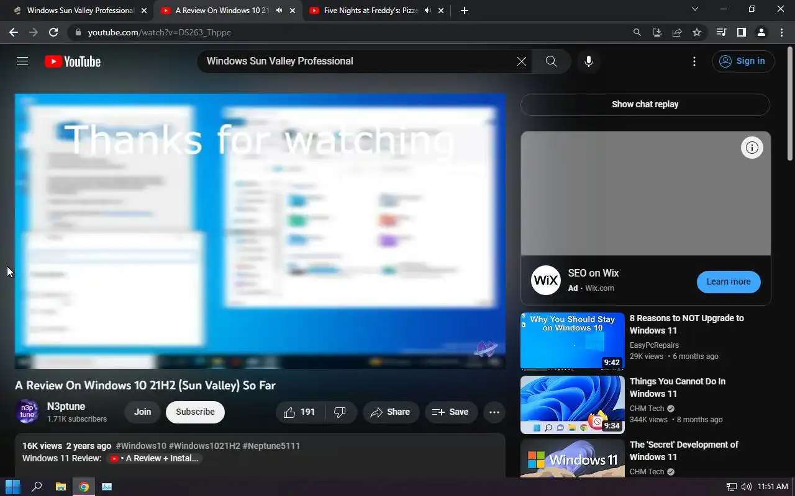This screenshot has height=496, width=795.
Task: Open Windows Start menu
Action: (13, 487)
